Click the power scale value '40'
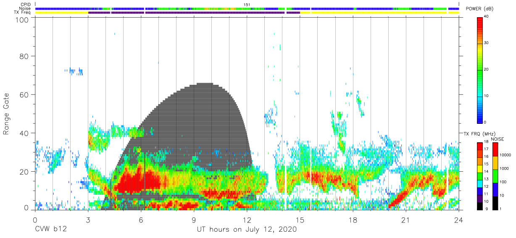Viewport: 516px width, 238px height. pyautogui.click(x=487, y=17)
